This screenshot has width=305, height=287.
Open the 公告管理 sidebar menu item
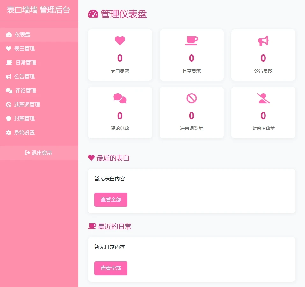point(24,77)
